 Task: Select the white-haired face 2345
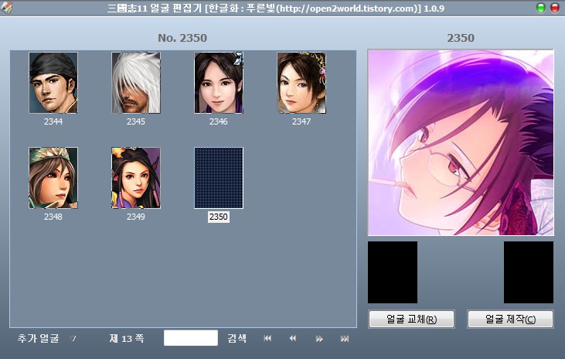coord(136,83)
